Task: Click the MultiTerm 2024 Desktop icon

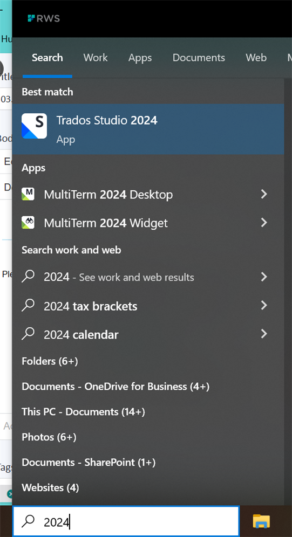Action: [28, 194]
